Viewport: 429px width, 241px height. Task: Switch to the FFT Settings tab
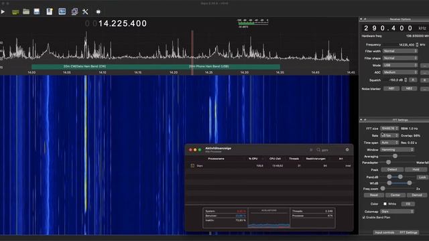[x=408, y=232]
